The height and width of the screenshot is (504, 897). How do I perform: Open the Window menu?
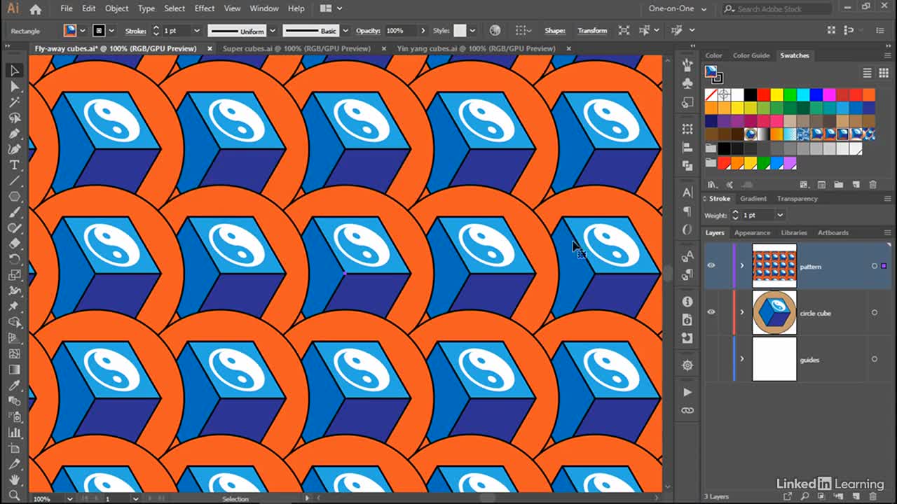pos(264,8)
